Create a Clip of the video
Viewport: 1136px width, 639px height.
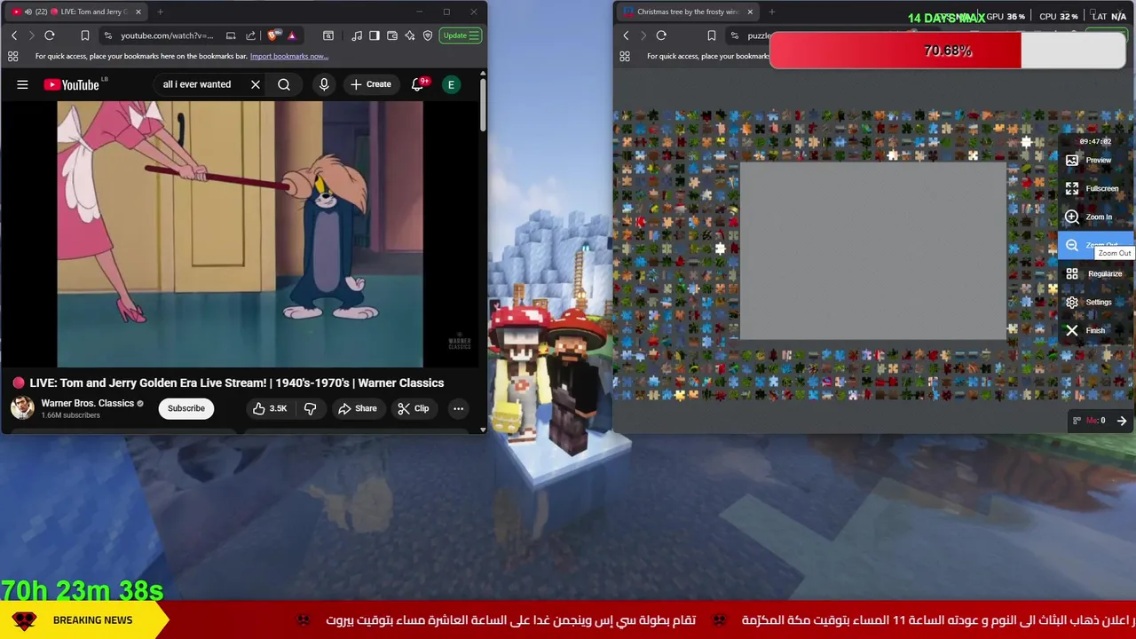[x=414, y=408]
